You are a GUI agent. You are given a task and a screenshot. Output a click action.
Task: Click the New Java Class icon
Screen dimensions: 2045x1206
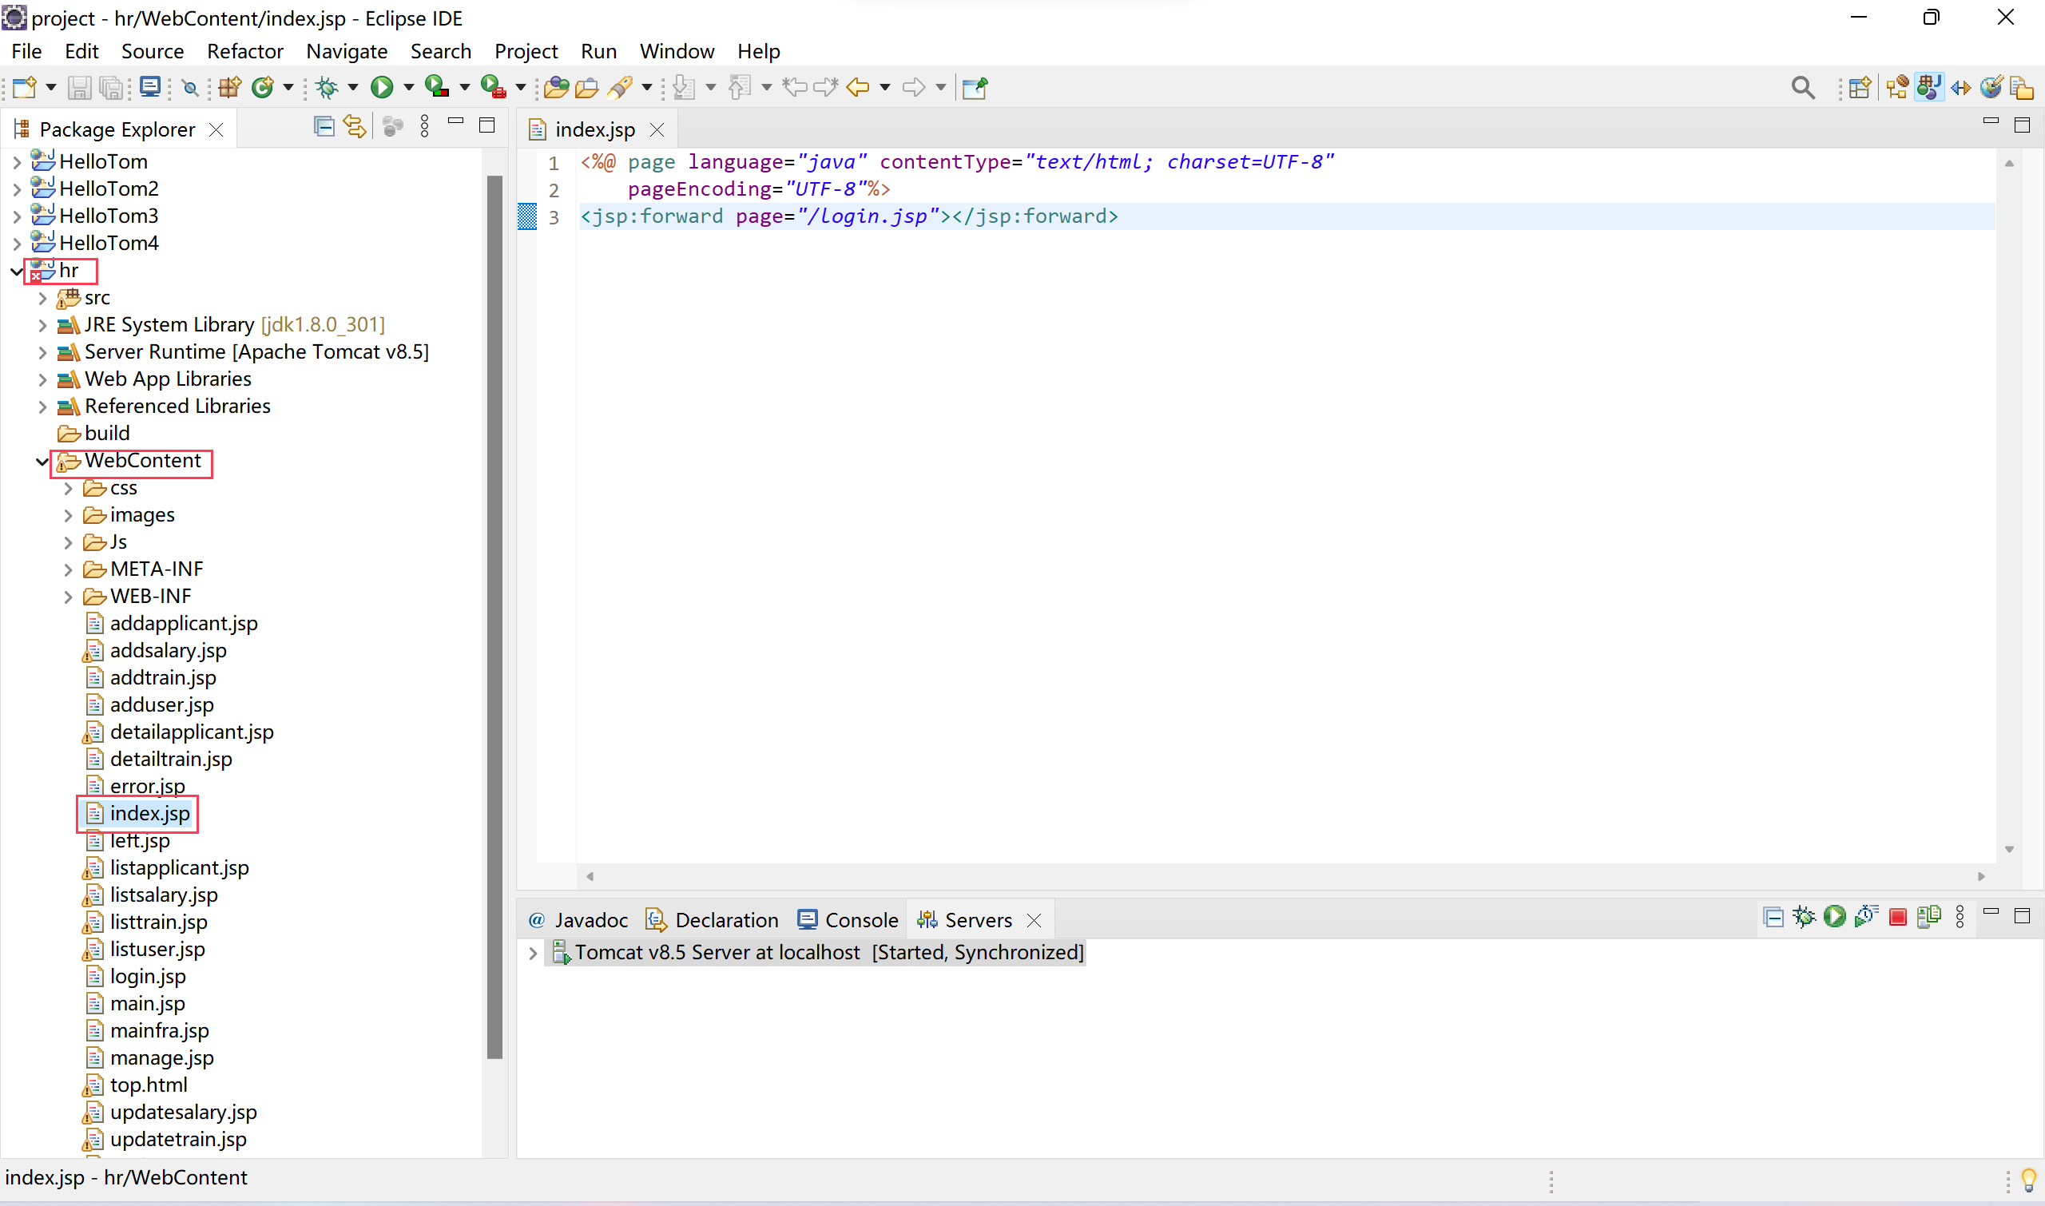pyautogui.click(x=263, y=87)
